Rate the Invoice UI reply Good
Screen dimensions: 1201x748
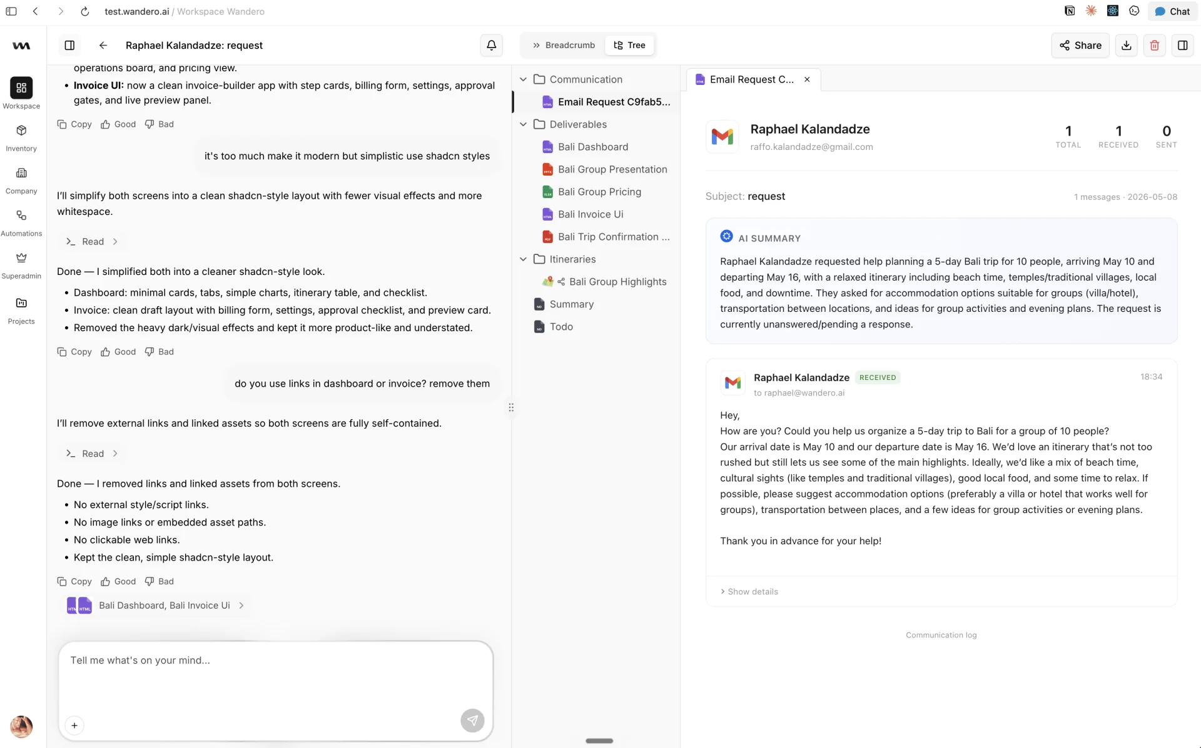click(118, 124)
